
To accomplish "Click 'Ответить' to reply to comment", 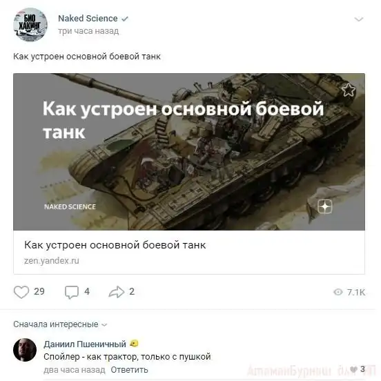I will [x=129, y=370].
